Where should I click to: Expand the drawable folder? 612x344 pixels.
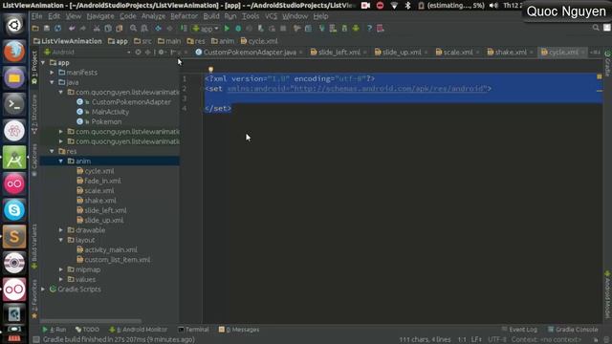tap(61, 230)
